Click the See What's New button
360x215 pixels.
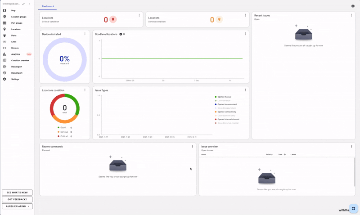point(17,193)
